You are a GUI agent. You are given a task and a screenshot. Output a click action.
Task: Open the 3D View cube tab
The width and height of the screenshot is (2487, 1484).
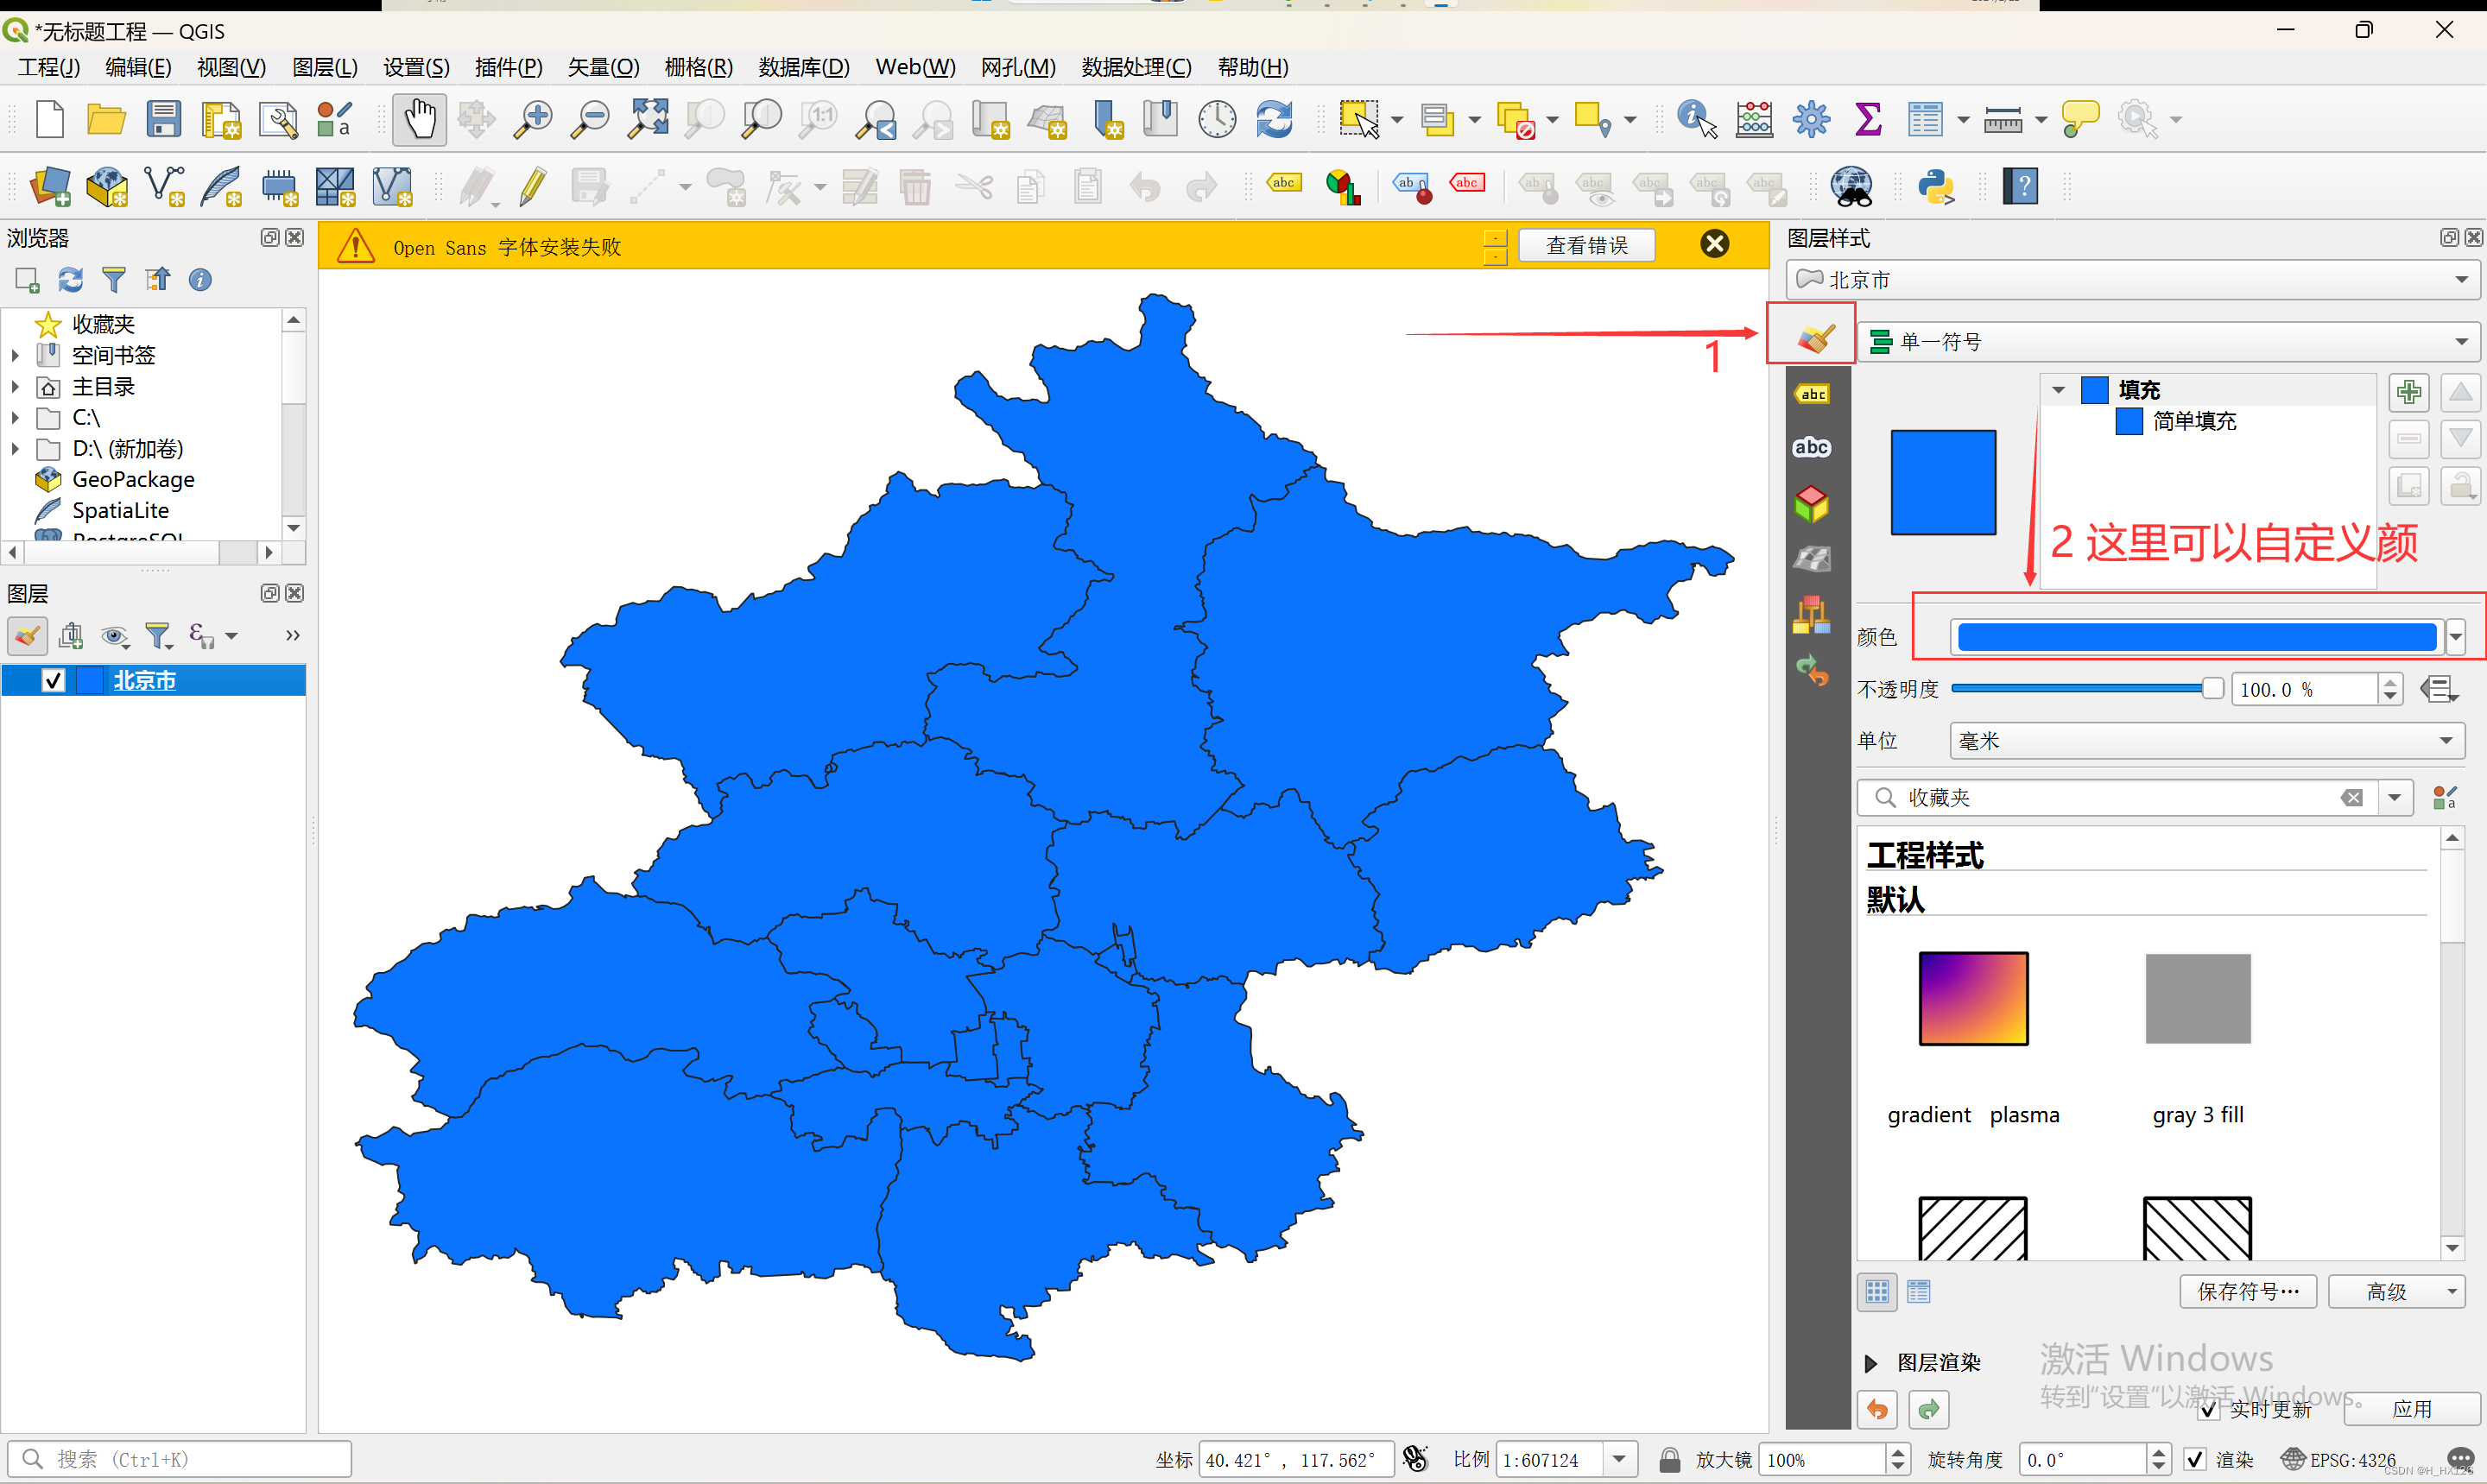click(x=1811, y=503)
